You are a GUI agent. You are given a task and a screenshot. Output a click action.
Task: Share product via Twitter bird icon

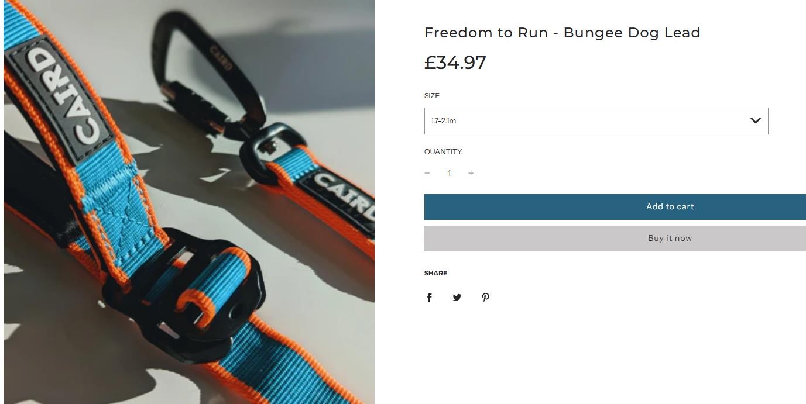[x=457, y=298]
